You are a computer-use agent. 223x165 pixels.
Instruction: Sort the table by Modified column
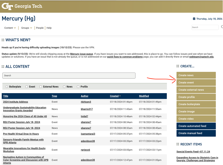click(x=144, y=96)
